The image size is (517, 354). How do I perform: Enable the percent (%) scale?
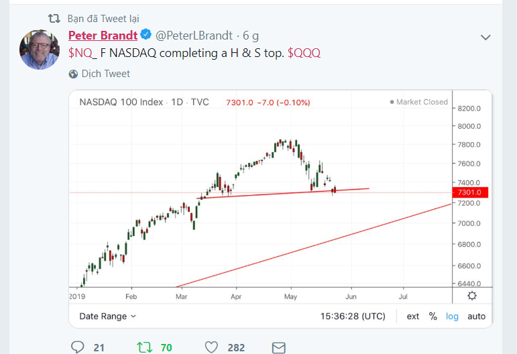point(433,316)
